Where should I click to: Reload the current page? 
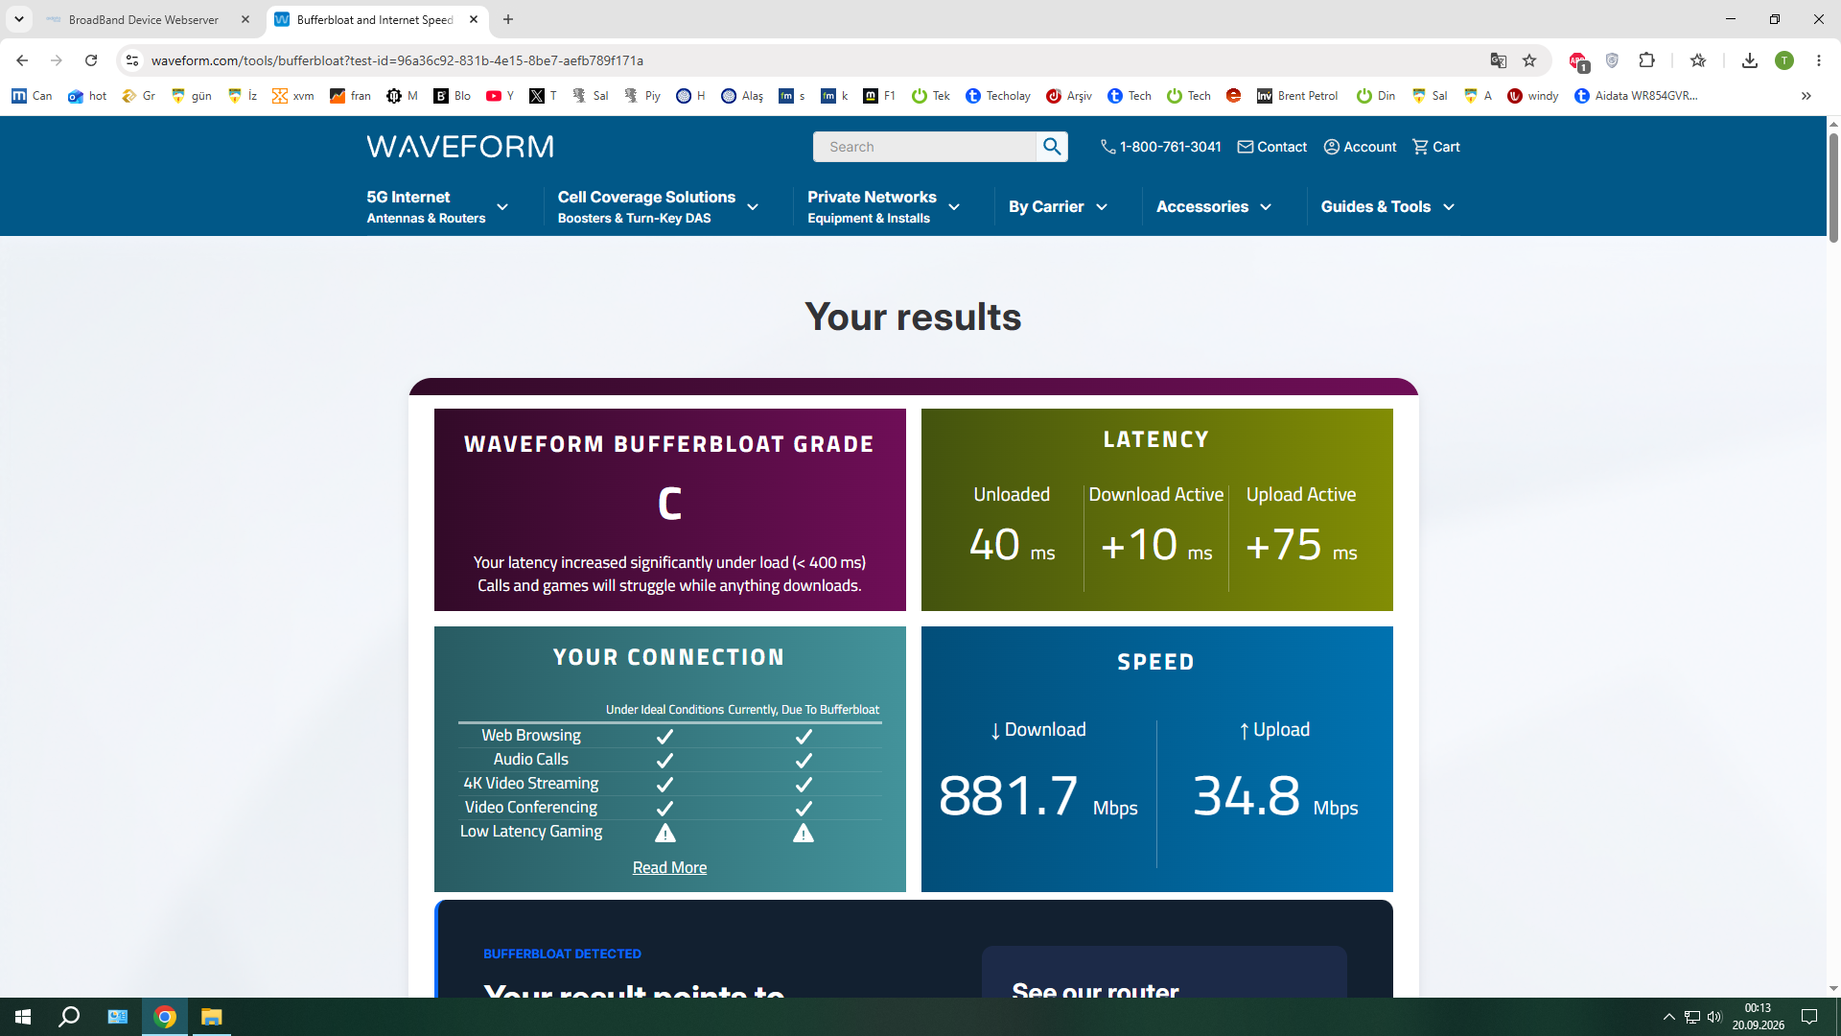tap(91, 60)
